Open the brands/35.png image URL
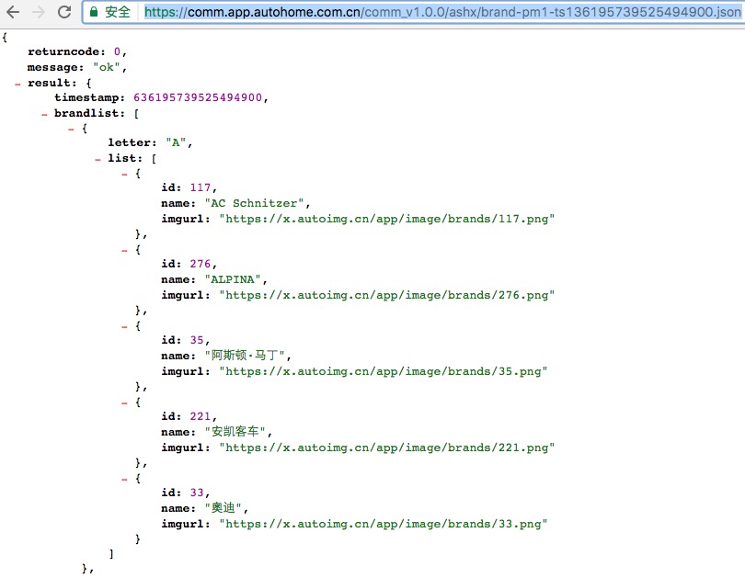745x578 pixels. click(384, 371)
